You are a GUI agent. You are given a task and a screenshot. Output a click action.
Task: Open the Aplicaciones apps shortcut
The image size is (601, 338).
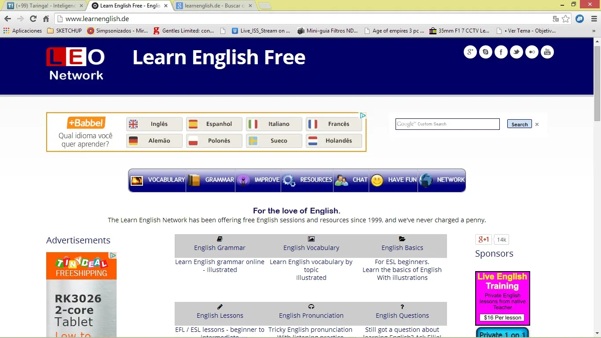(x=22, y=31)
